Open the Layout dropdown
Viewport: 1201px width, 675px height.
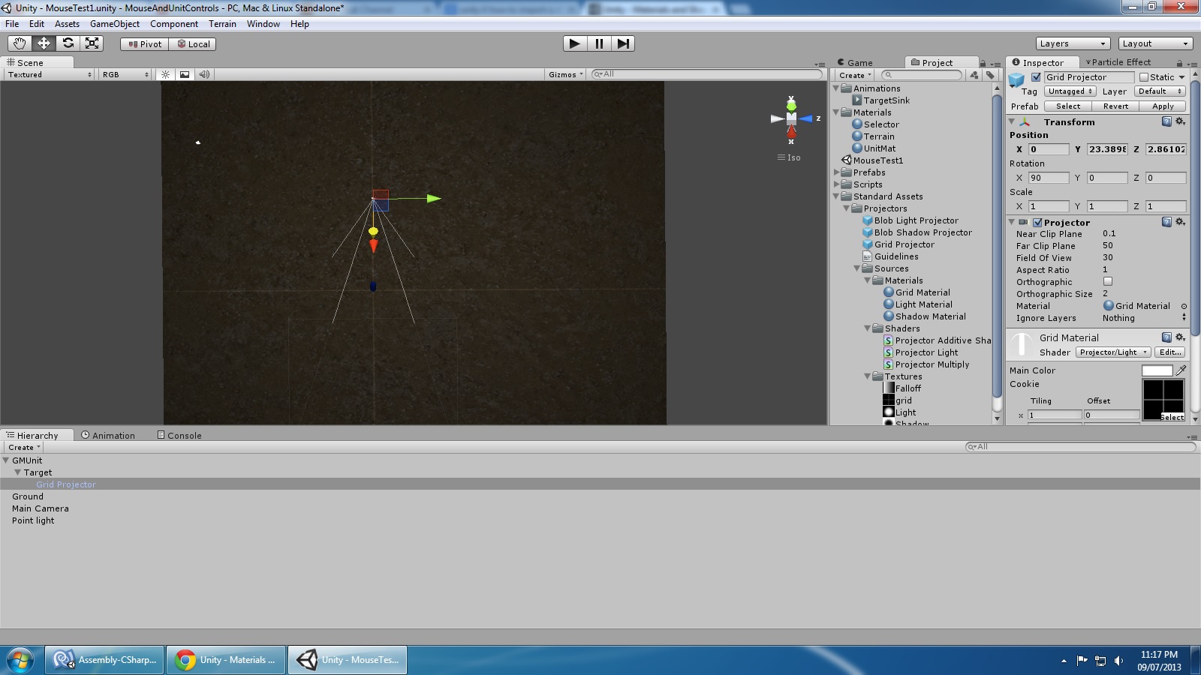coord(1154,43)
